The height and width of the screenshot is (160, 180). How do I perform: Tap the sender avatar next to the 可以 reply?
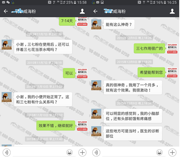[x=82, y=73]
